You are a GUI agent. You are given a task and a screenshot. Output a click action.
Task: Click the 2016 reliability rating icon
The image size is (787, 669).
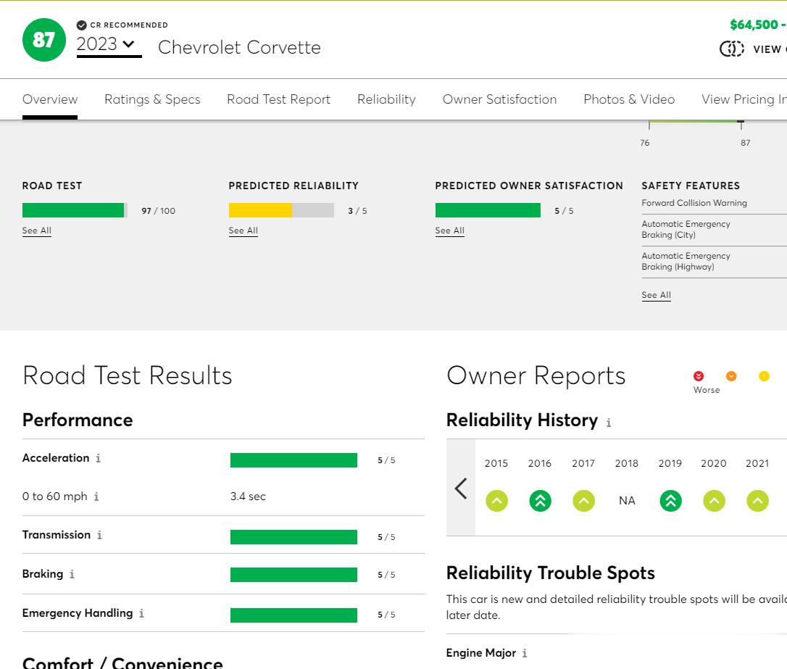540,501
